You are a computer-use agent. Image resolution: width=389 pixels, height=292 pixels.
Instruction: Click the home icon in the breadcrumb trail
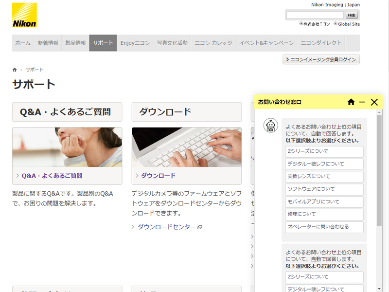(x=15, y=69)
